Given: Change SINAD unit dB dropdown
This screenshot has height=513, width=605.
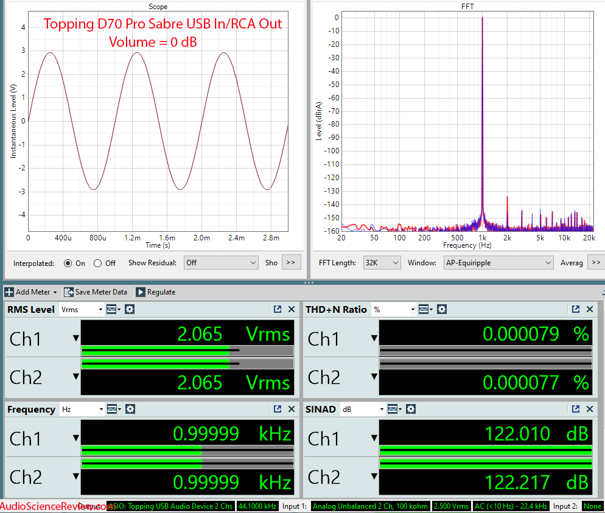Looking at the screenshot, I should (x=363, y=409).
